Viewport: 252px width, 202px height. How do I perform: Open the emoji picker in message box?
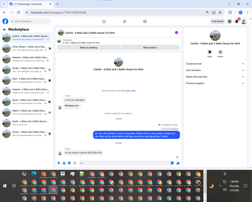(172, 163)
